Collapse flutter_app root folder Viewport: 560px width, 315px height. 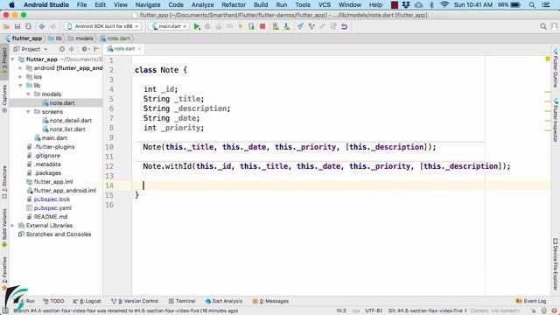pos(13,59)
